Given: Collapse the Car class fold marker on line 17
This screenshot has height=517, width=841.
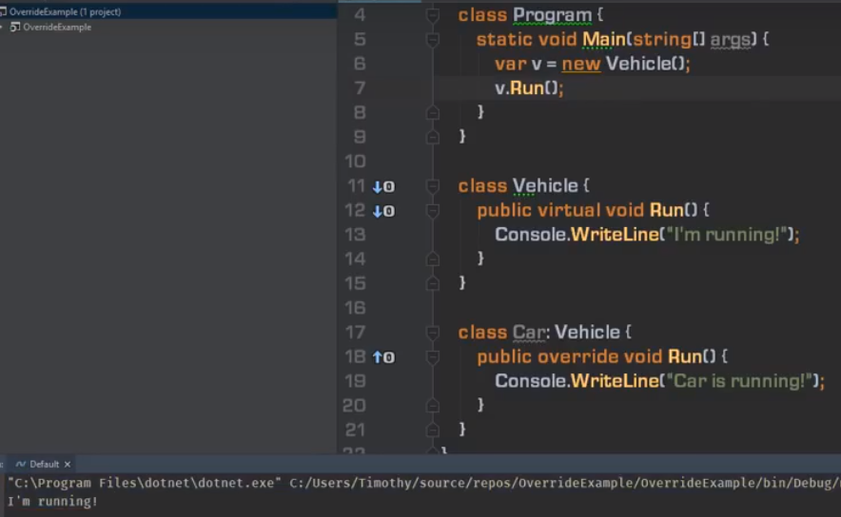Looking at the screenshot, I should (432, 333).
